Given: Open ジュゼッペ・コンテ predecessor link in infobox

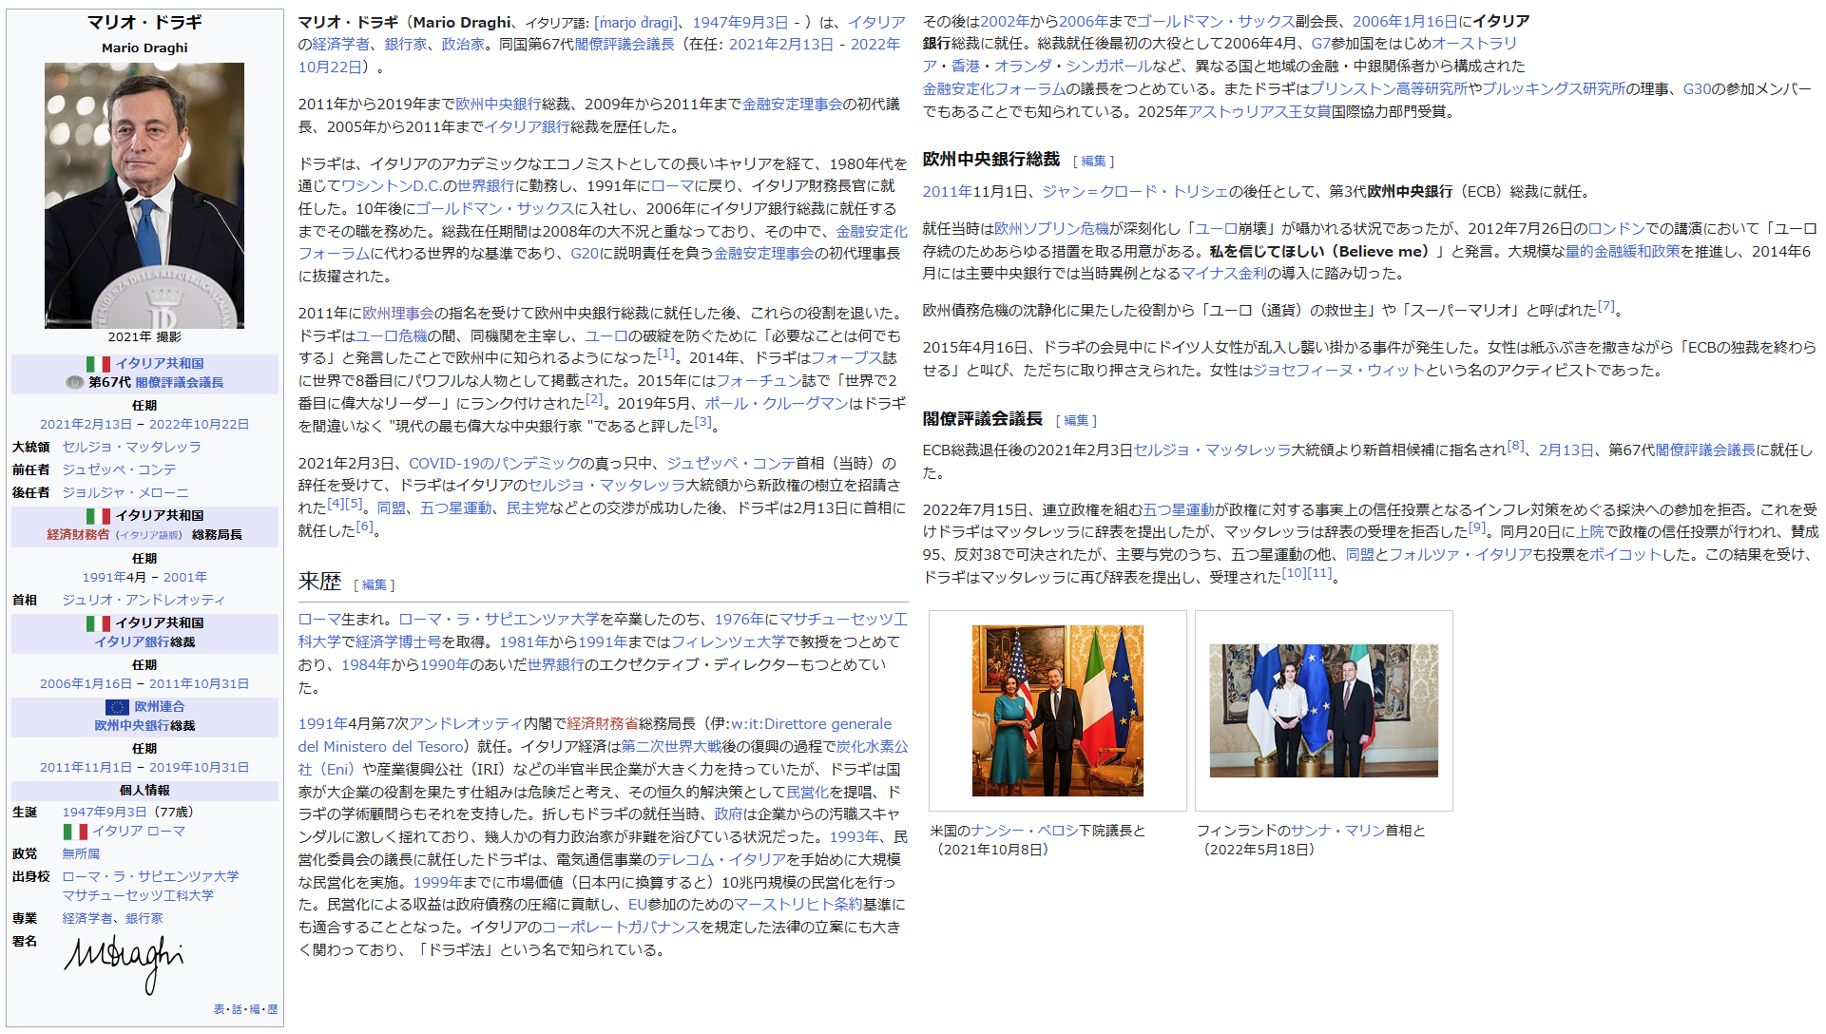Looking at the screenshot, I should coord(119,469).
